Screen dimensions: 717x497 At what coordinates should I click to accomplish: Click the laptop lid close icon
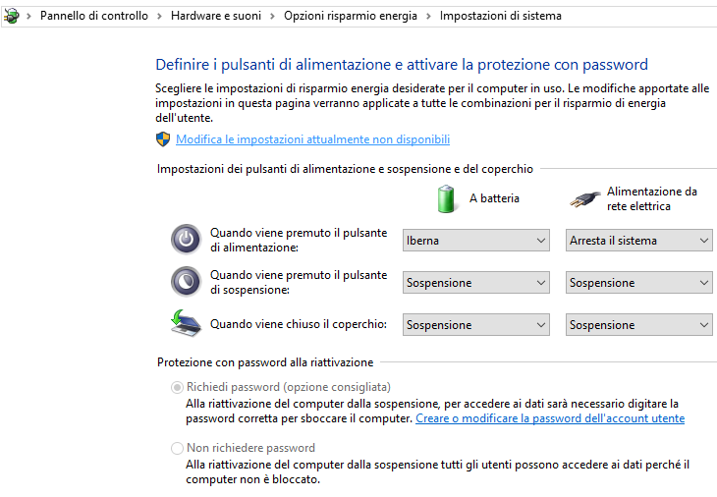pos(186,323)
